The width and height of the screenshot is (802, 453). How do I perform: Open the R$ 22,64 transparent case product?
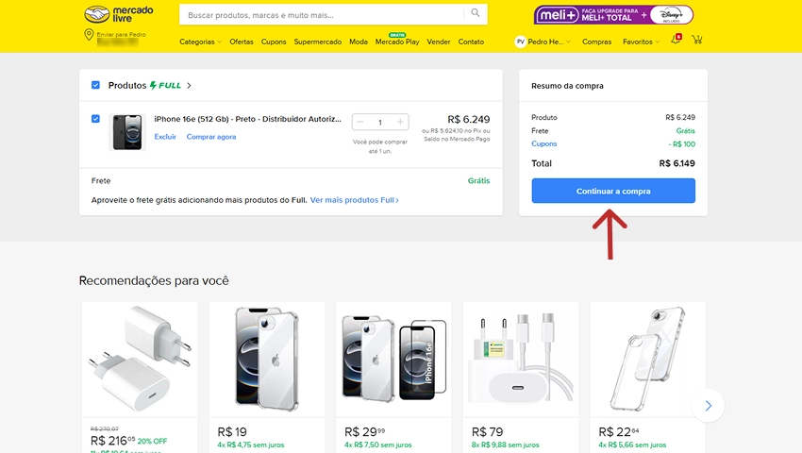[x=647, y=360]
